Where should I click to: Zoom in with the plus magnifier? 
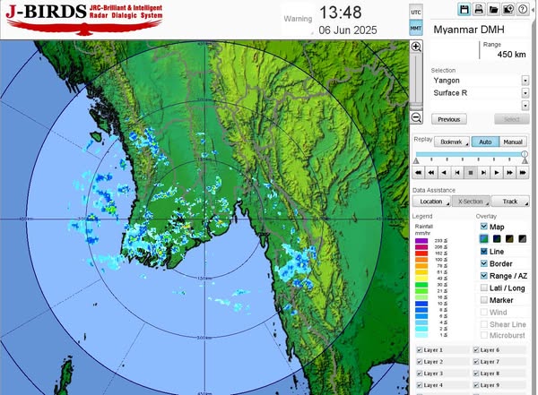coord(416,46)
